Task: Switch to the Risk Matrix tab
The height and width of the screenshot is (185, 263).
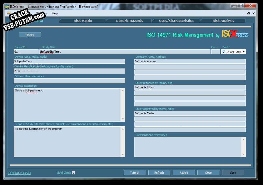Action: pyautogui.click(x=83, y=21)
